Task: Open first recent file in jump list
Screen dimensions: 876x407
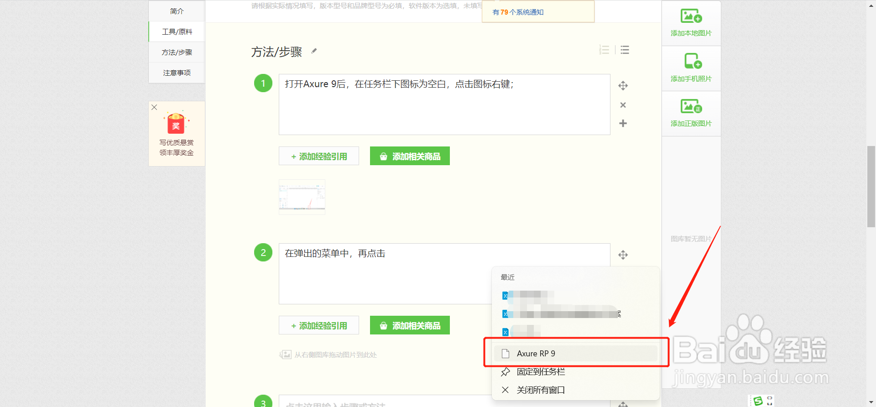Action: click(575, 296)
